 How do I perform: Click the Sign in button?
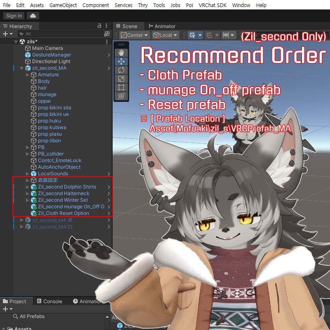tap(14, 16)
